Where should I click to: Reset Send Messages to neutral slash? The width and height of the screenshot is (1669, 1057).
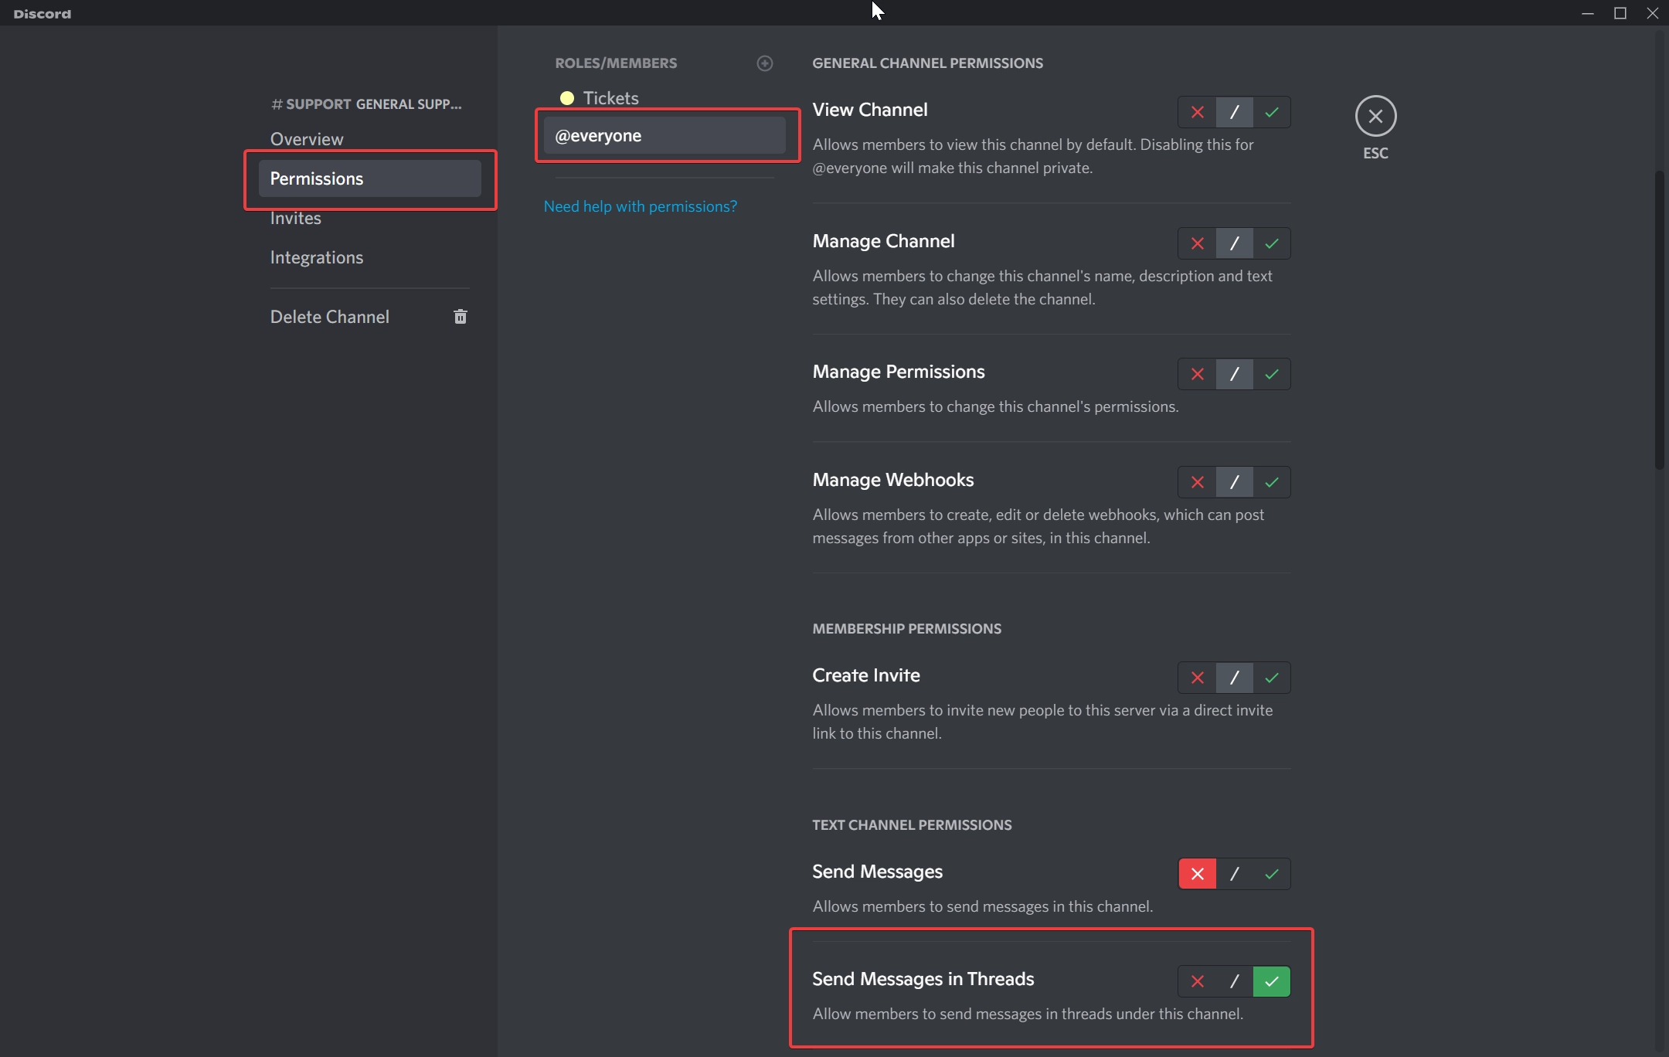tap(1234, 874)
